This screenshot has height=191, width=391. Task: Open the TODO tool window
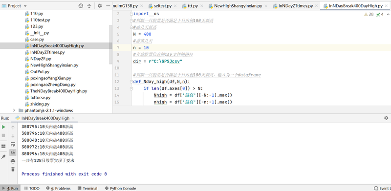click(32, 188)
